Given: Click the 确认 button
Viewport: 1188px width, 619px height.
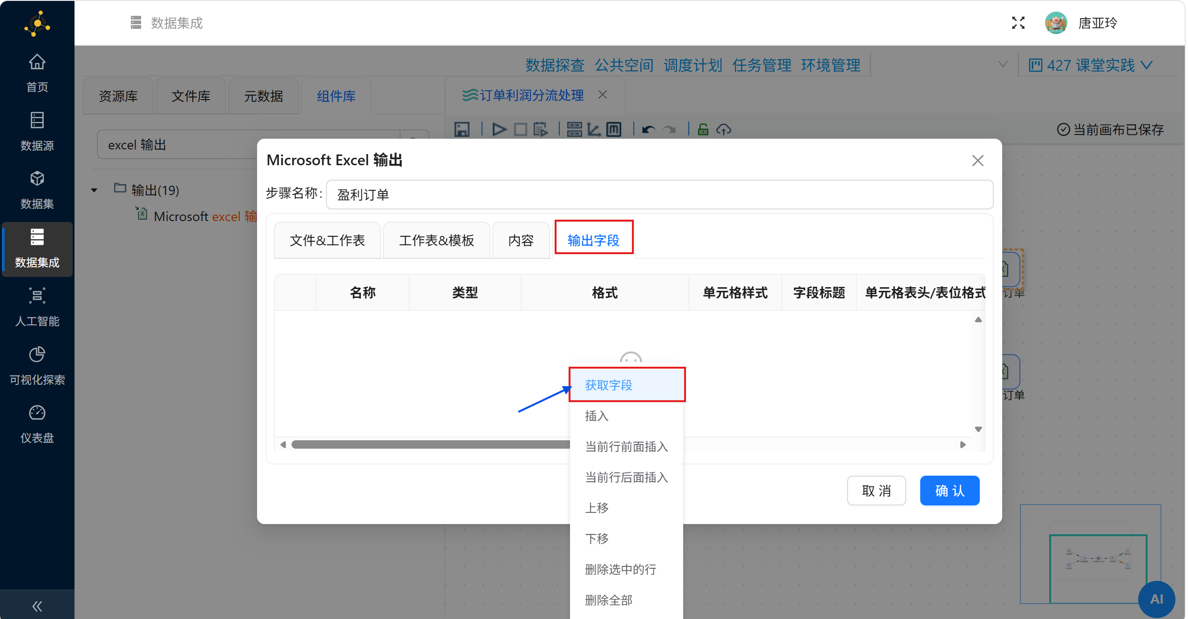Looking at the screenshot, I should [949, 491].
